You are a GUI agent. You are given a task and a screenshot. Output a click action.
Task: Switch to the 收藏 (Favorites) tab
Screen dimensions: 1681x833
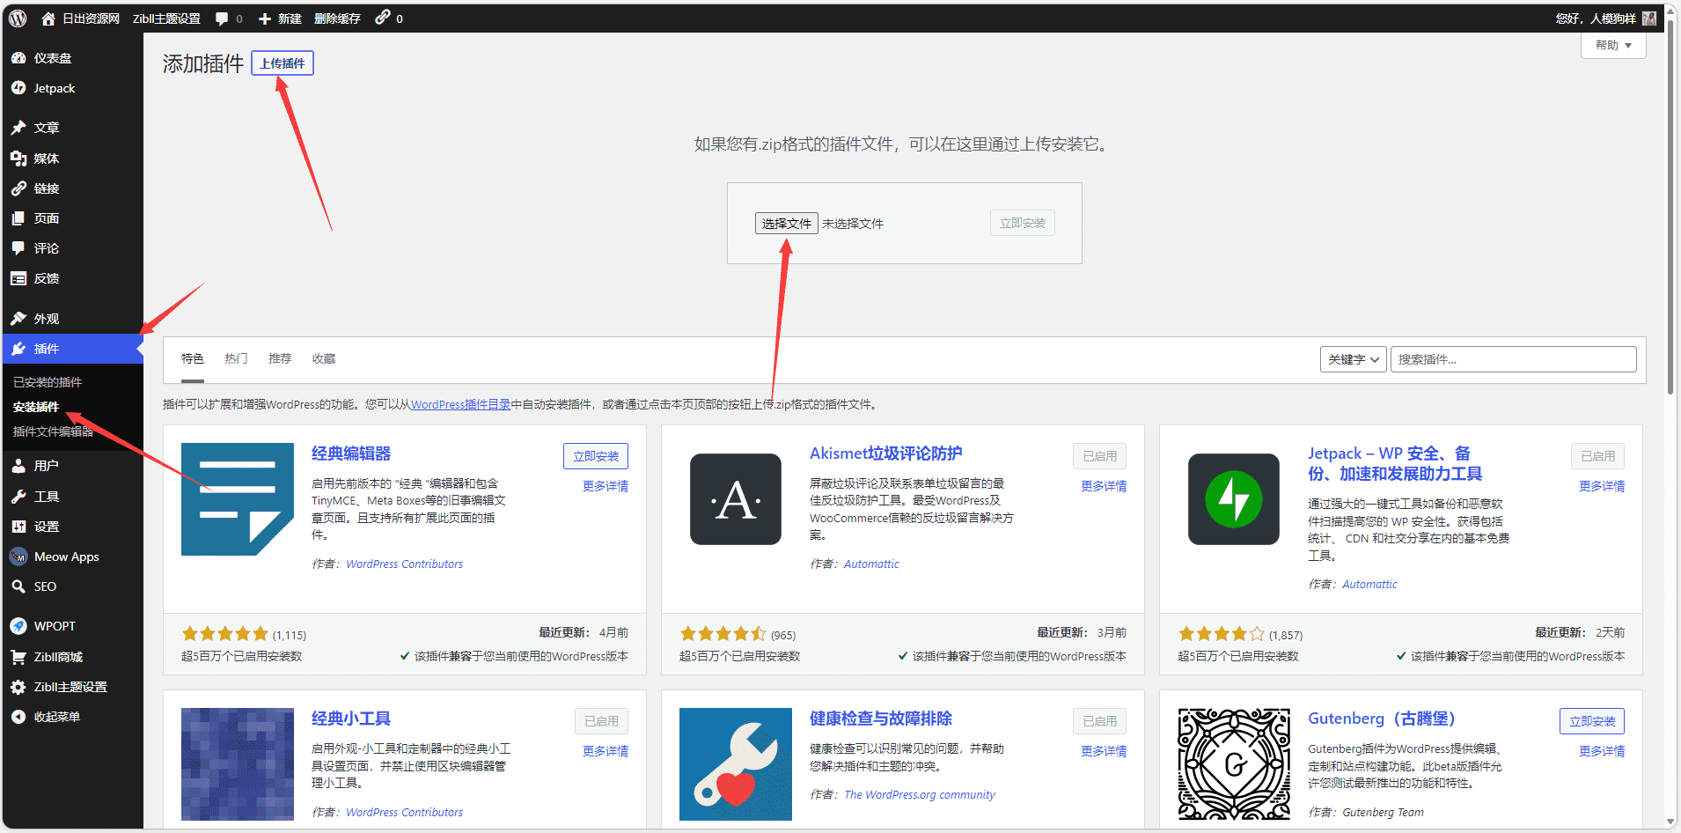tap(323, 358)
